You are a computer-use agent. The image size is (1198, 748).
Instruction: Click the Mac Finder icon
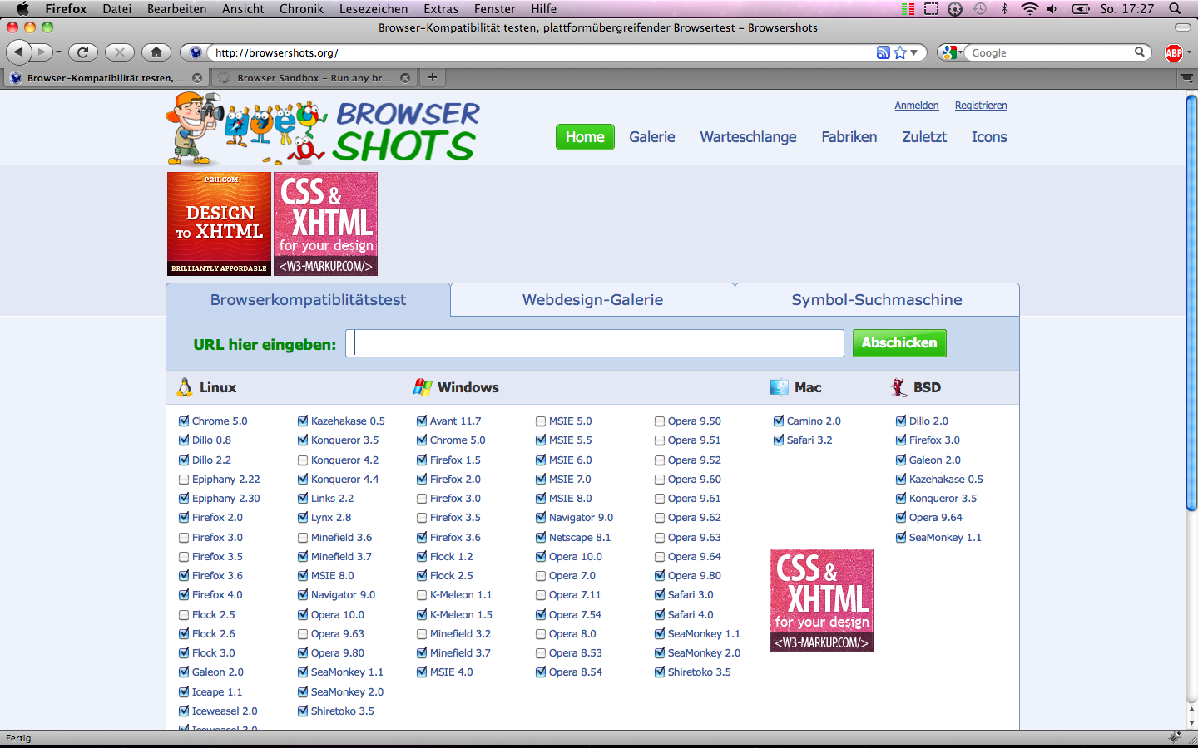pos(779,387)
